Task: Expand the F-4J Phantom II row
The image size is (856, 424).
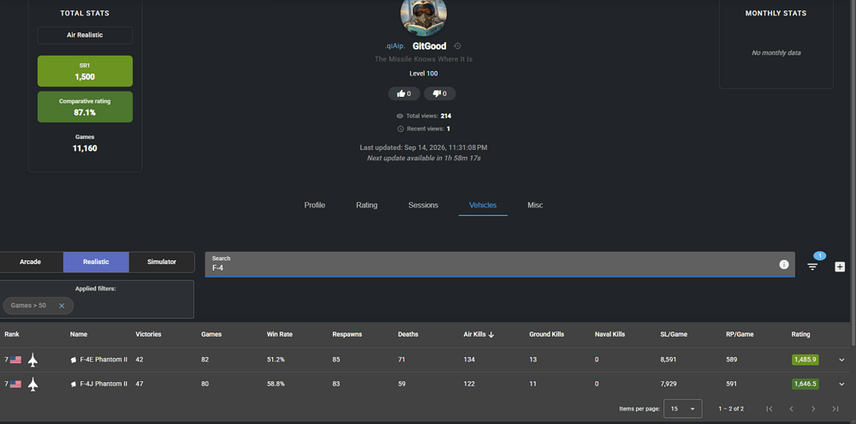Action: pyautogui.click(x=841, y=384)
